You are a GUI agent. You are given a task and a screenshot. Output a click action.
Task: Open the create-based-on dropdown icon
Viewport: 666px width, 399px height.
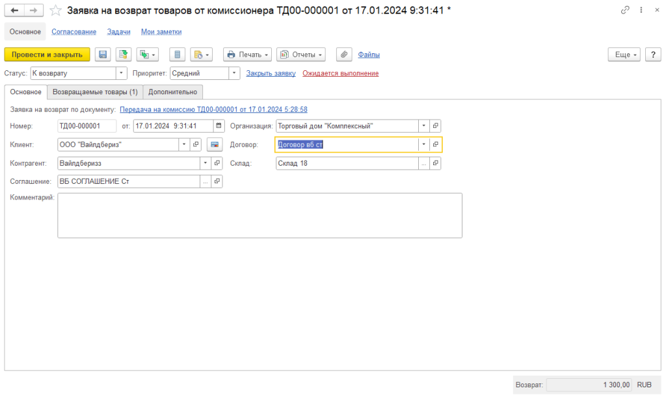[148, 55]
